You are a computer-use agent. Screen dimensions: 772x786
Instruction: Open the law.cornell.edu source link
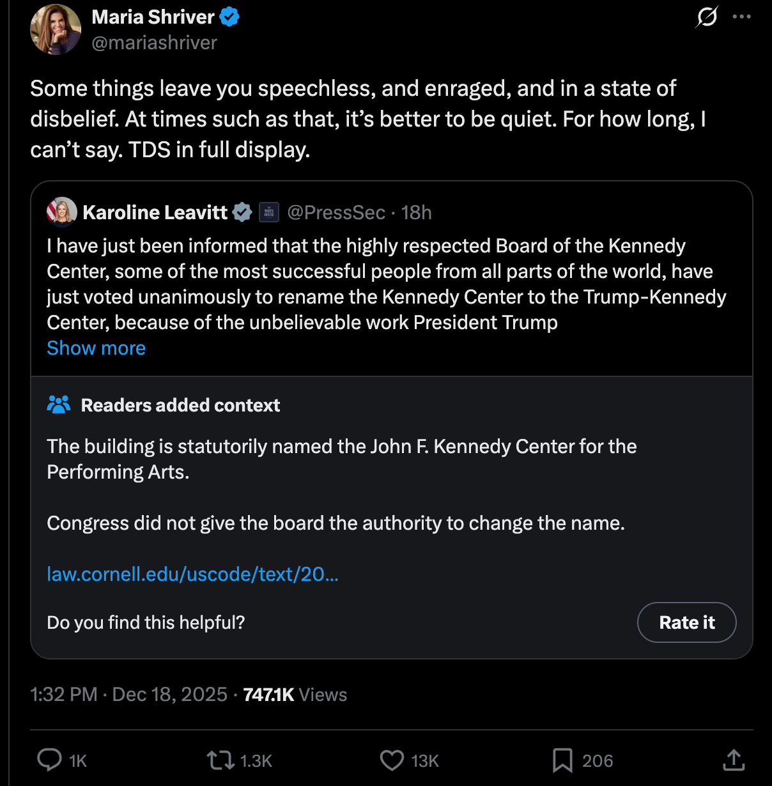[192, 574]
